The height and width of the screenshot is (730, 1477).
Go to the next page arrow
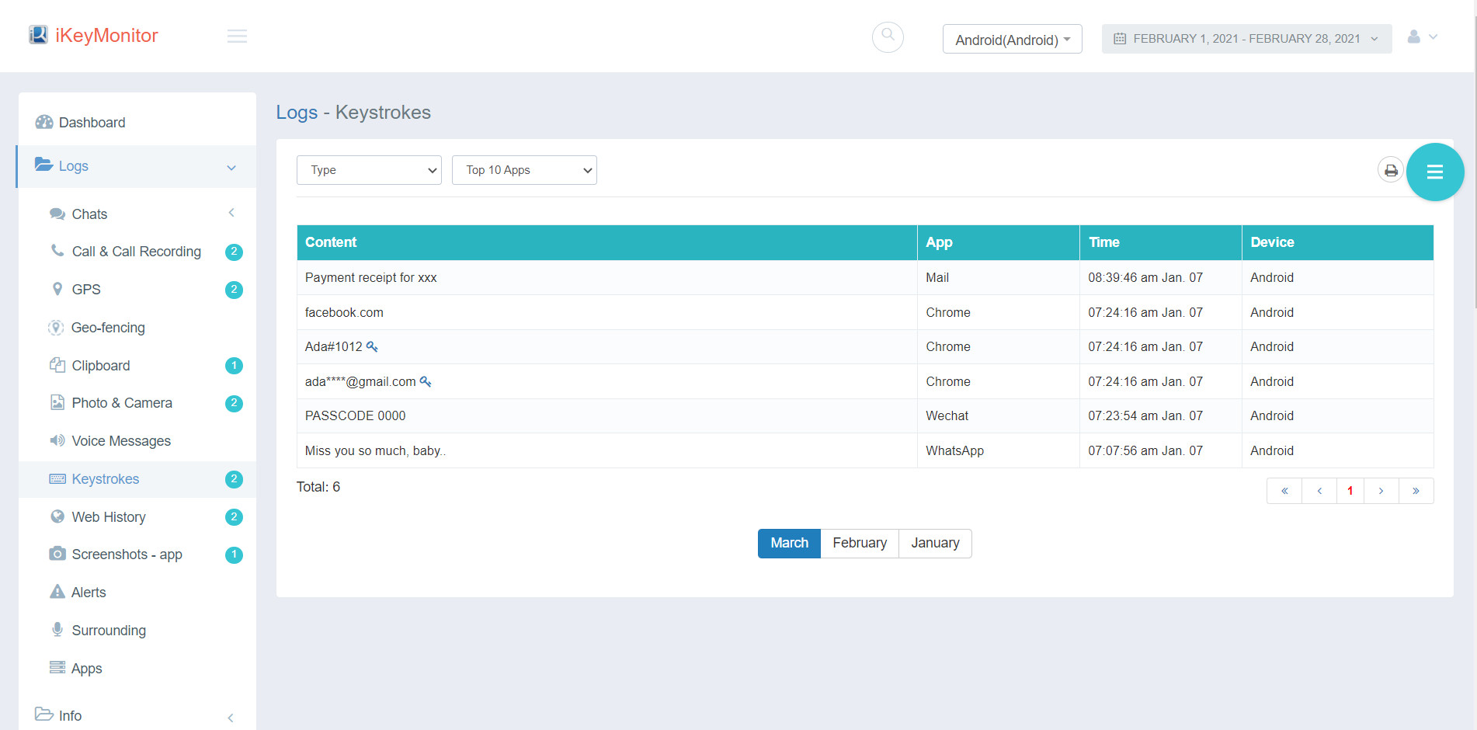1381,491
